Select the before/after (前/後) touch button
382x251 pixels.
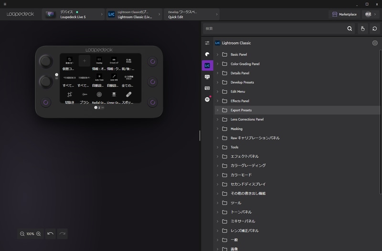(128, 64)
